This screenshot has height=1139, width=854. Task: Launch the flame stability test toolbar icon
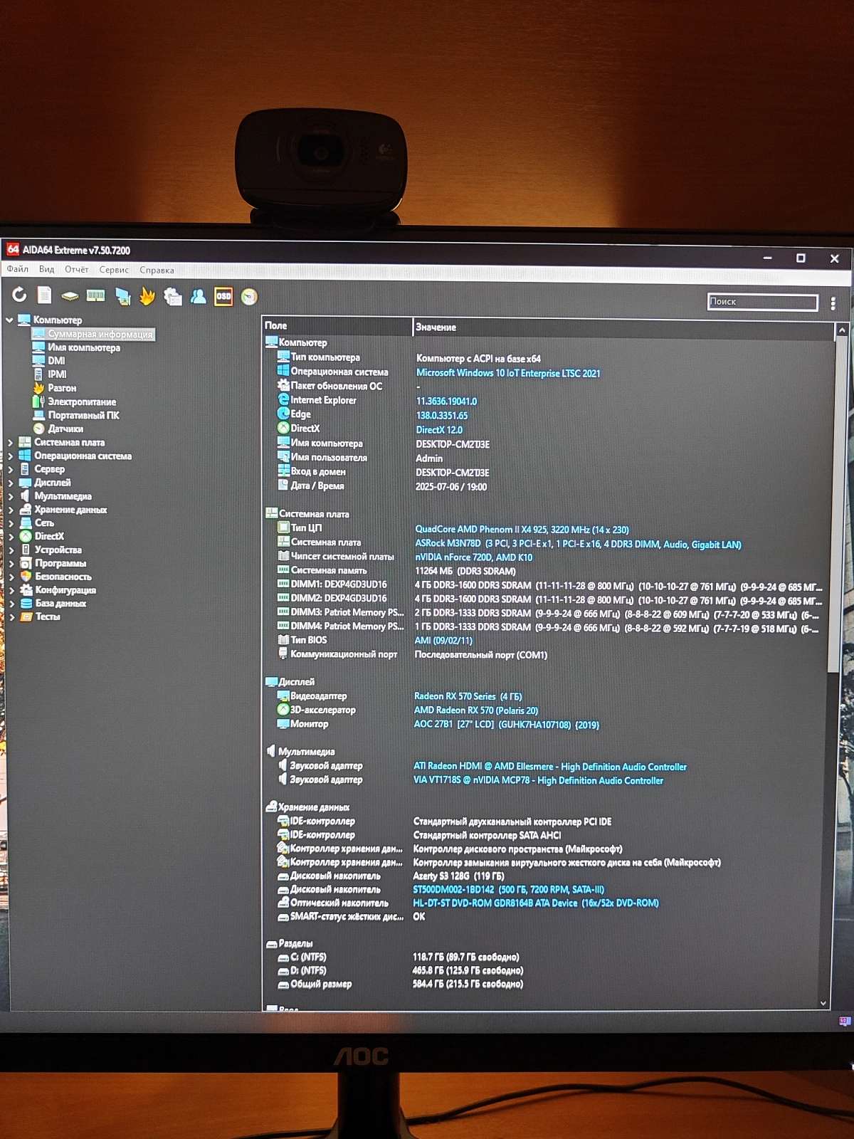(x=147, y=296)
